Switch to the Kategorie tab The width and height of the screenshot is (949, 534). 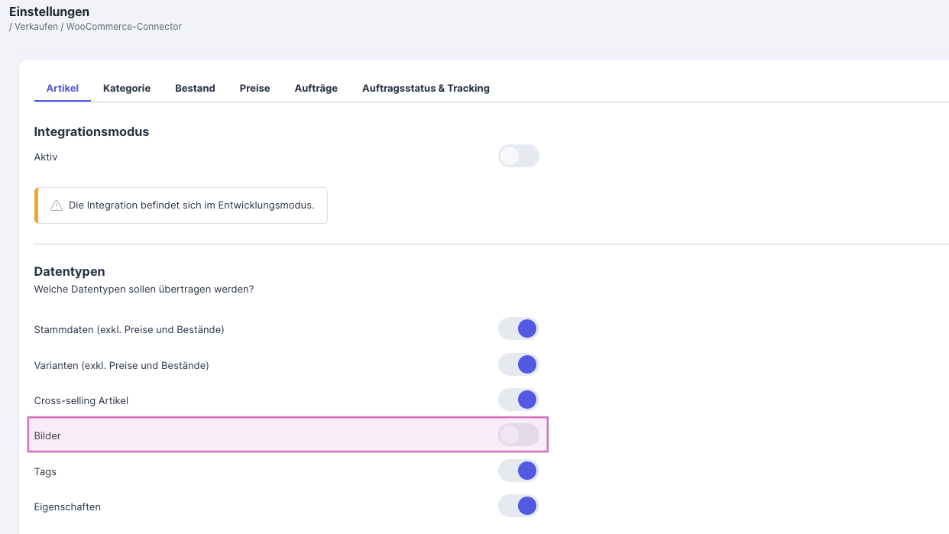click(x=127, y=89)
